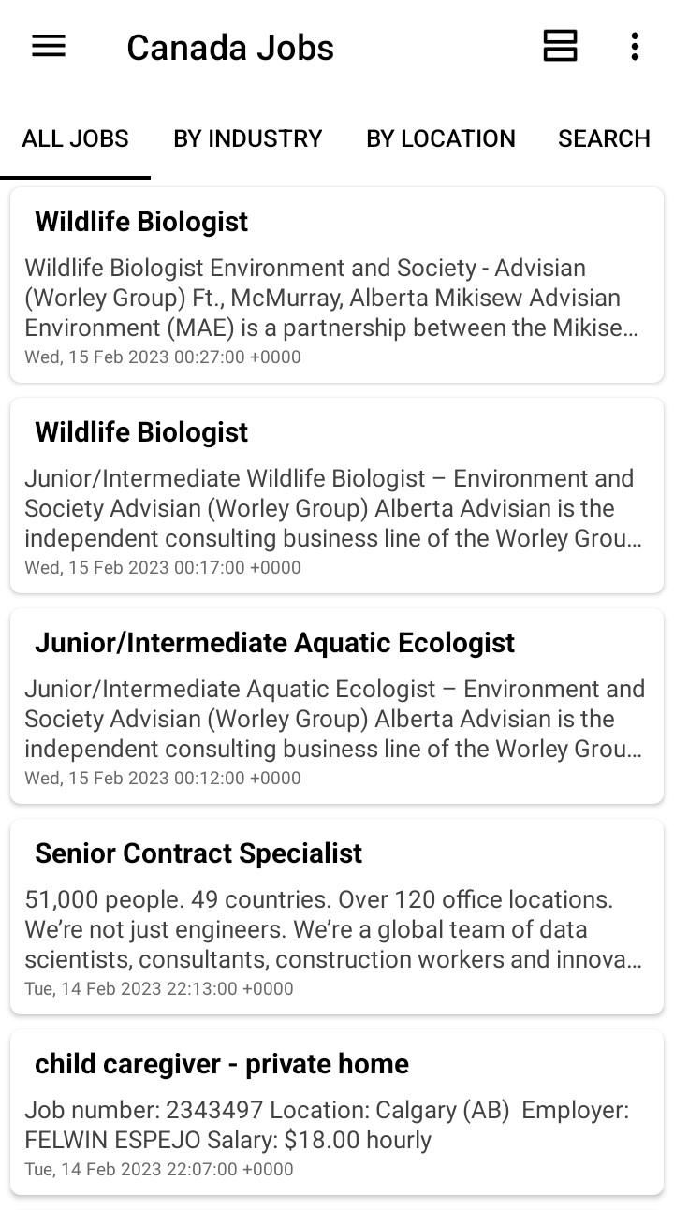This screenshot has width=674, height=1210.
Task: Tap the 51,000 people description text
Action: point(333,929)
